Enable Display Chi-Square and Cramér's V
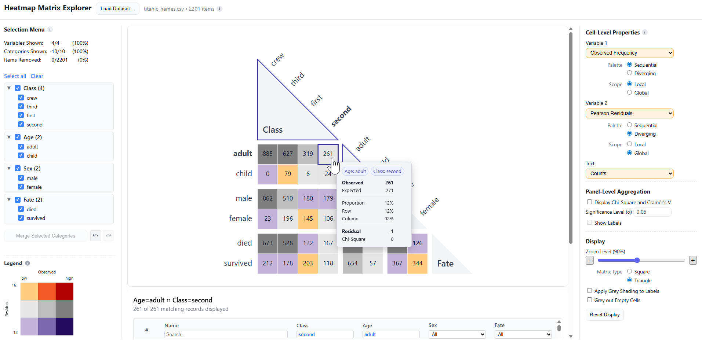The width and height of the screenshot is (702, 342). point(589,202)
